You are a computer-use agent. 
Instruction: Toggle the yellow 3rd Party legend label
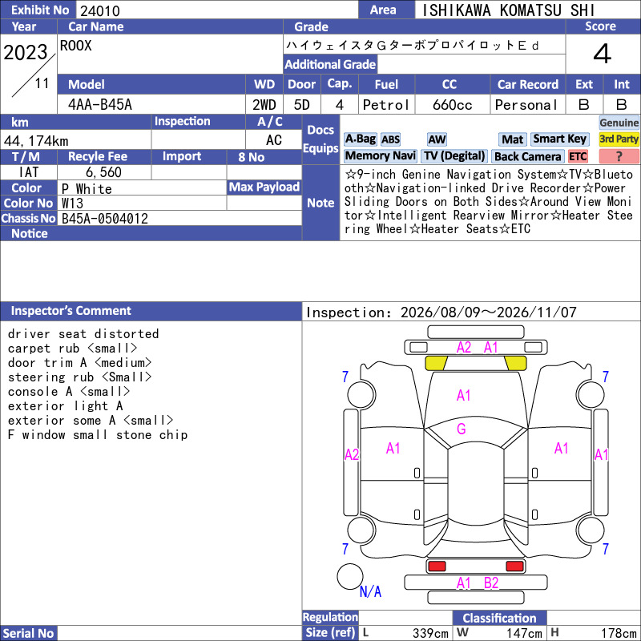pyautogui.click(x=619, y=139)
